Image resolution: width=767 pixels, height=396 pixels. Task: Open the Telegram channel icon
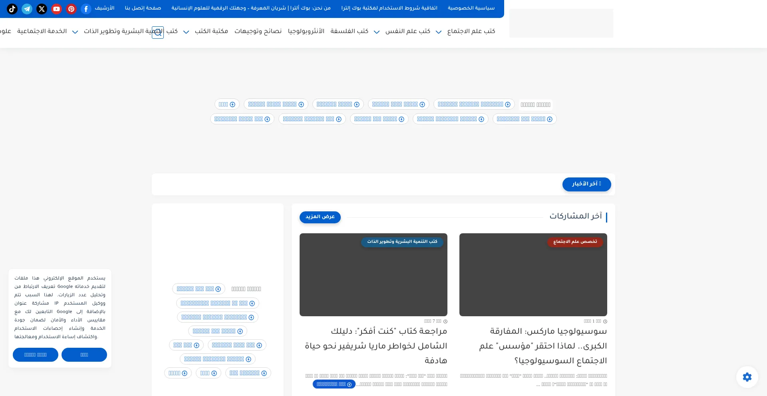(27, 9)
